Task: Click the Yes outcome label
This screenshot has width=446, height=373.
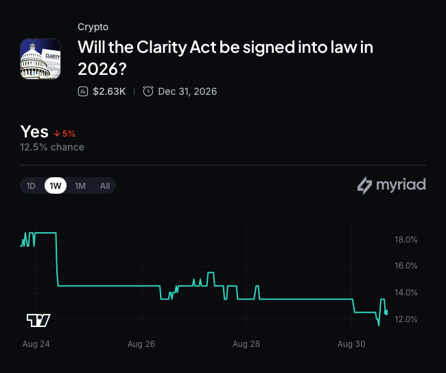Action: (34, 132)
